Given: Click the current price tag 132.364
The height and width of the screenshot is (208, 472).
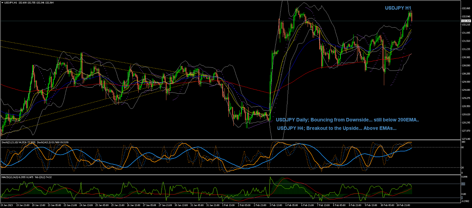Looking at the screenshot, I should (x=466, y=21).
